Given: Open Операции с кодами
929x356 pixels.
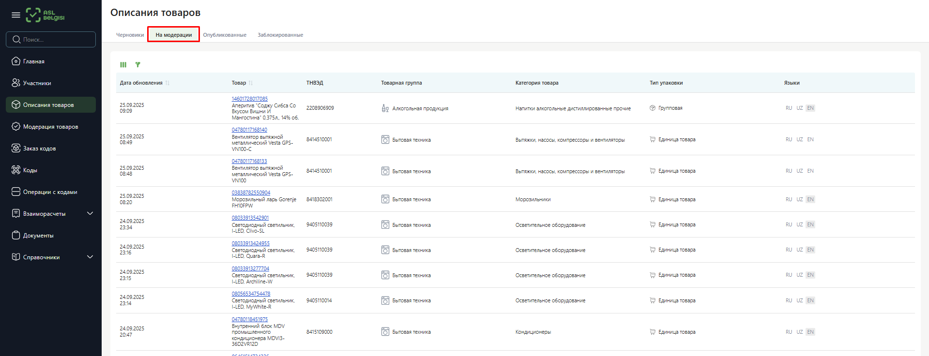Looking at the screenshot, I should pyautogui.click(x=50, y=192).
